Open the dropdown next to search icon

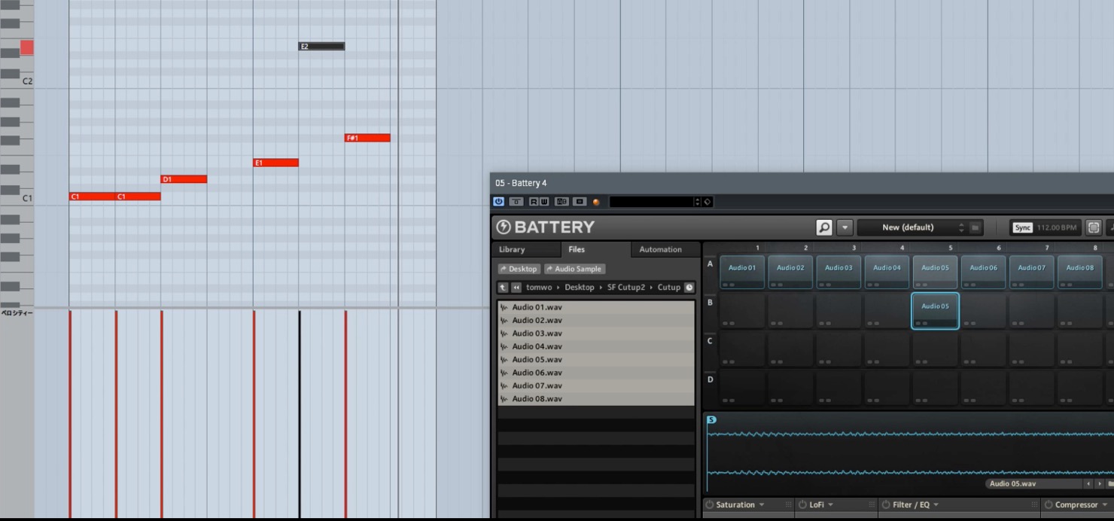(x=845, y=227)
